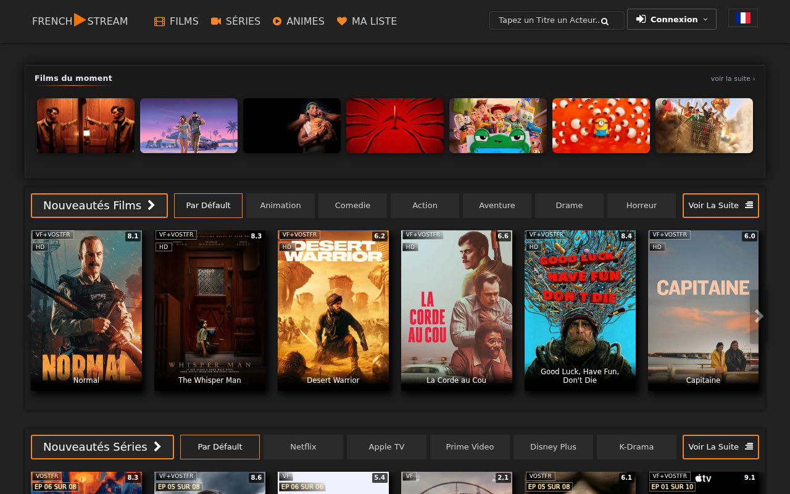Open the Capitaine movie poster
Screen dimensions: 790x494
(704, 311)
